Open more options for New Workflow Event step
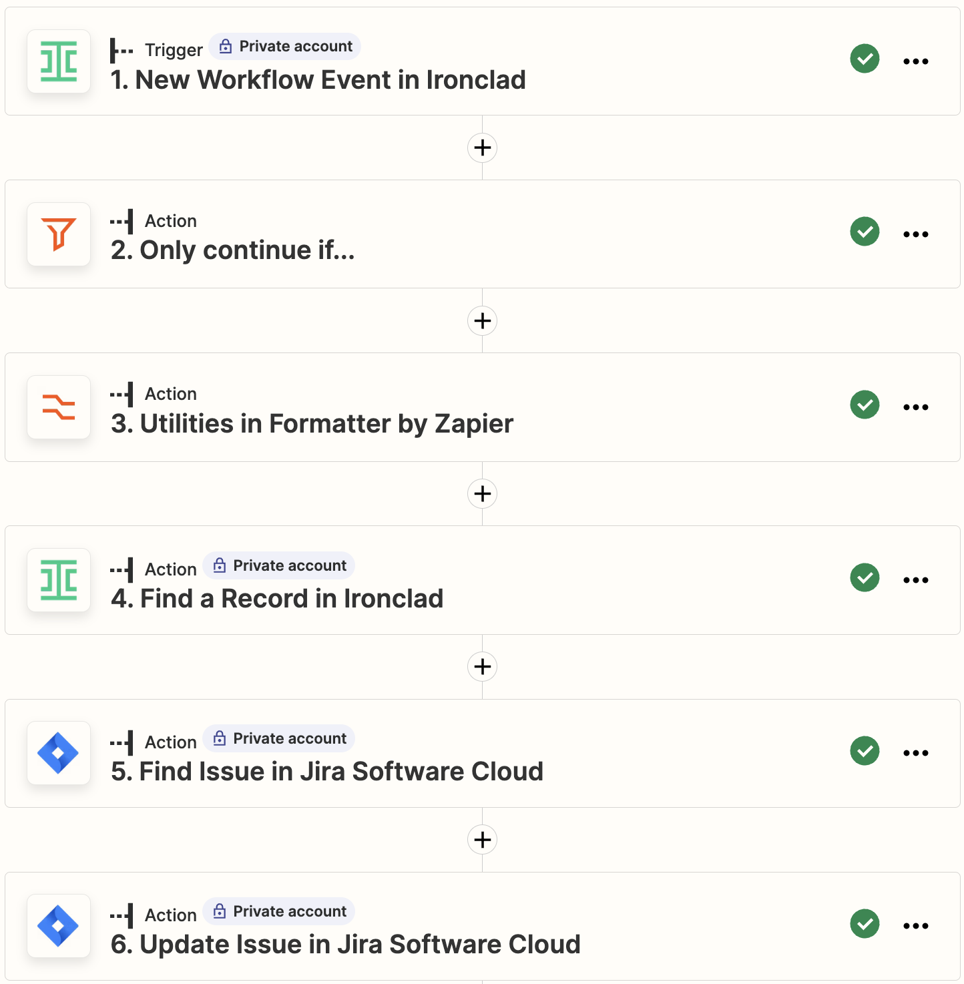Screen dimensions: 964x984 (916, 61)
